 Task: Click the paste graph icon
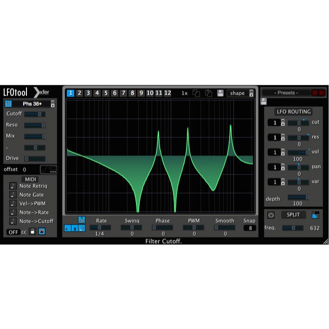click(x=208, y=93)
